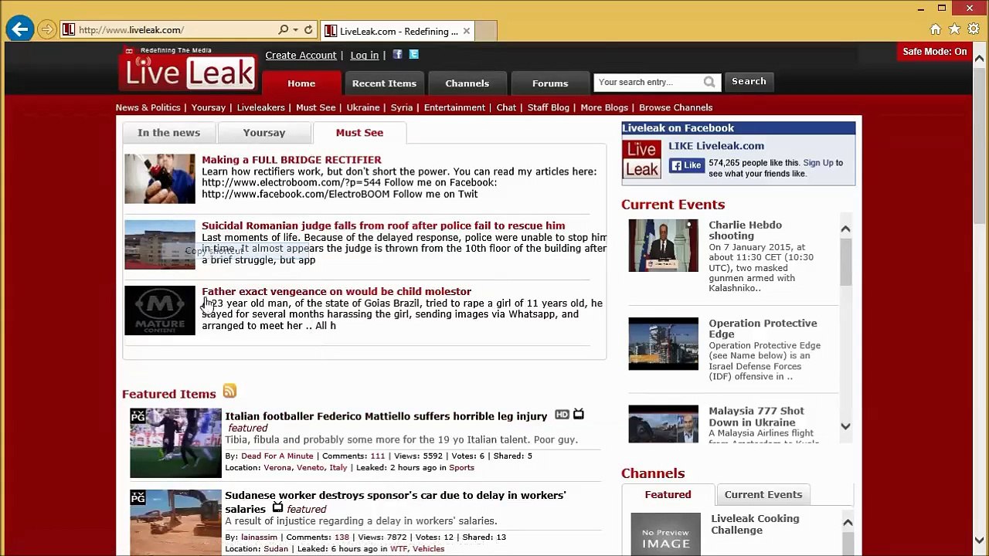Open the Entertainment category link
Image resolution: width=989 pixels, height=556 pixels.
(x=454, y=107)
